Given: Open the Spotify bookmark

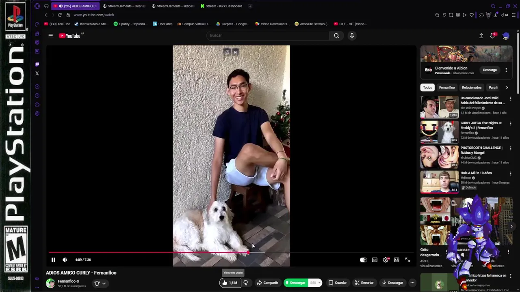Looking at the screenshot, I should coord(130,24).
